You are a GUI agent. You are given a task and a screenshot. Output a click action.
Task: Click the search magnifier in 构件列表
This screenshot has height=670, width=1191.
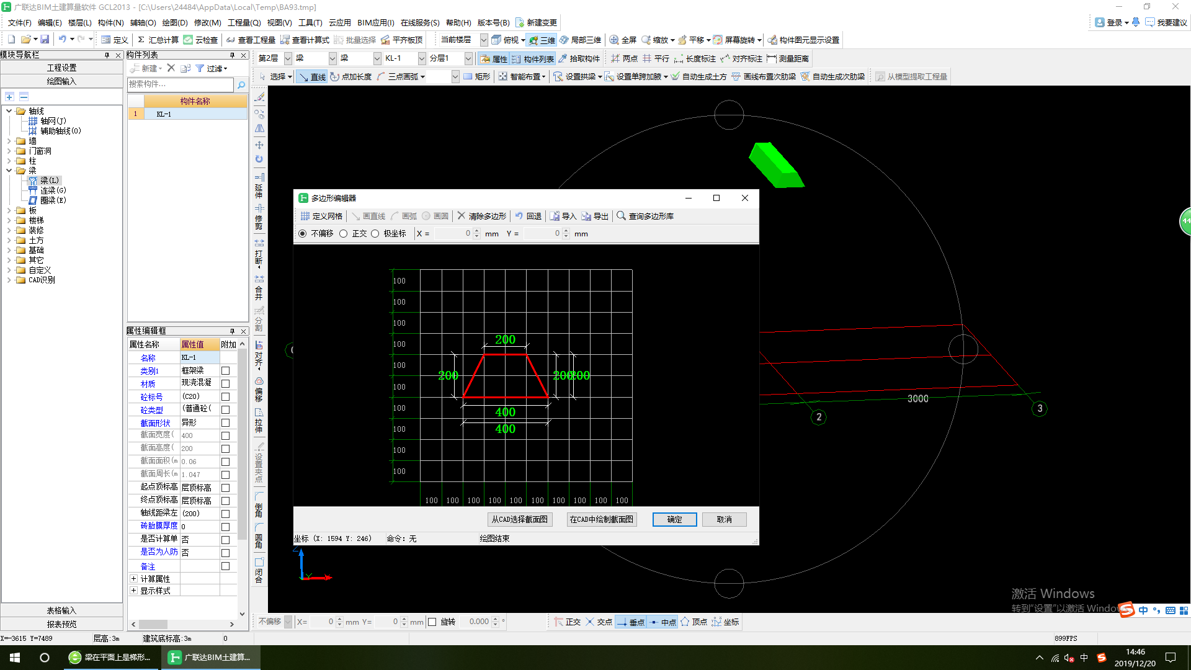pos(241,84)
